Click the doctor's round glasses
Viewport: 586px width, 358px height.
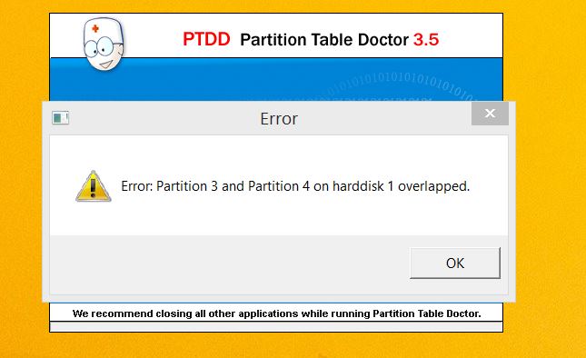click(99, 47)
